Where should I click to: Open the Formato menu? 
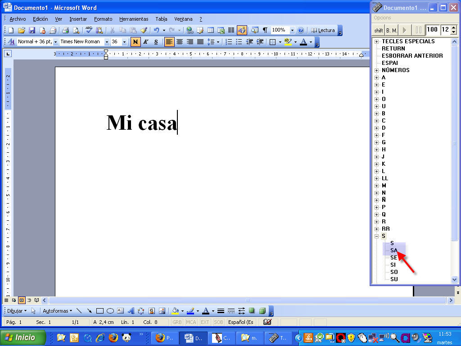tap(103, 19)
